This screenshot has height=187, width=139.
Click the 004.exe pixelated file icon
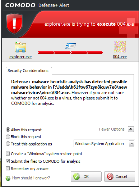click(x=120, y=47)
